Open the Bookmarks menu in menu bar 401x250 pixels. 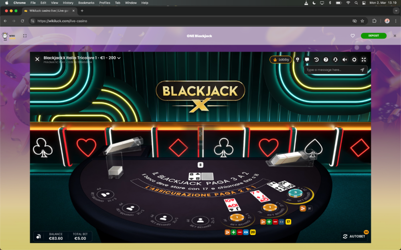86,3
